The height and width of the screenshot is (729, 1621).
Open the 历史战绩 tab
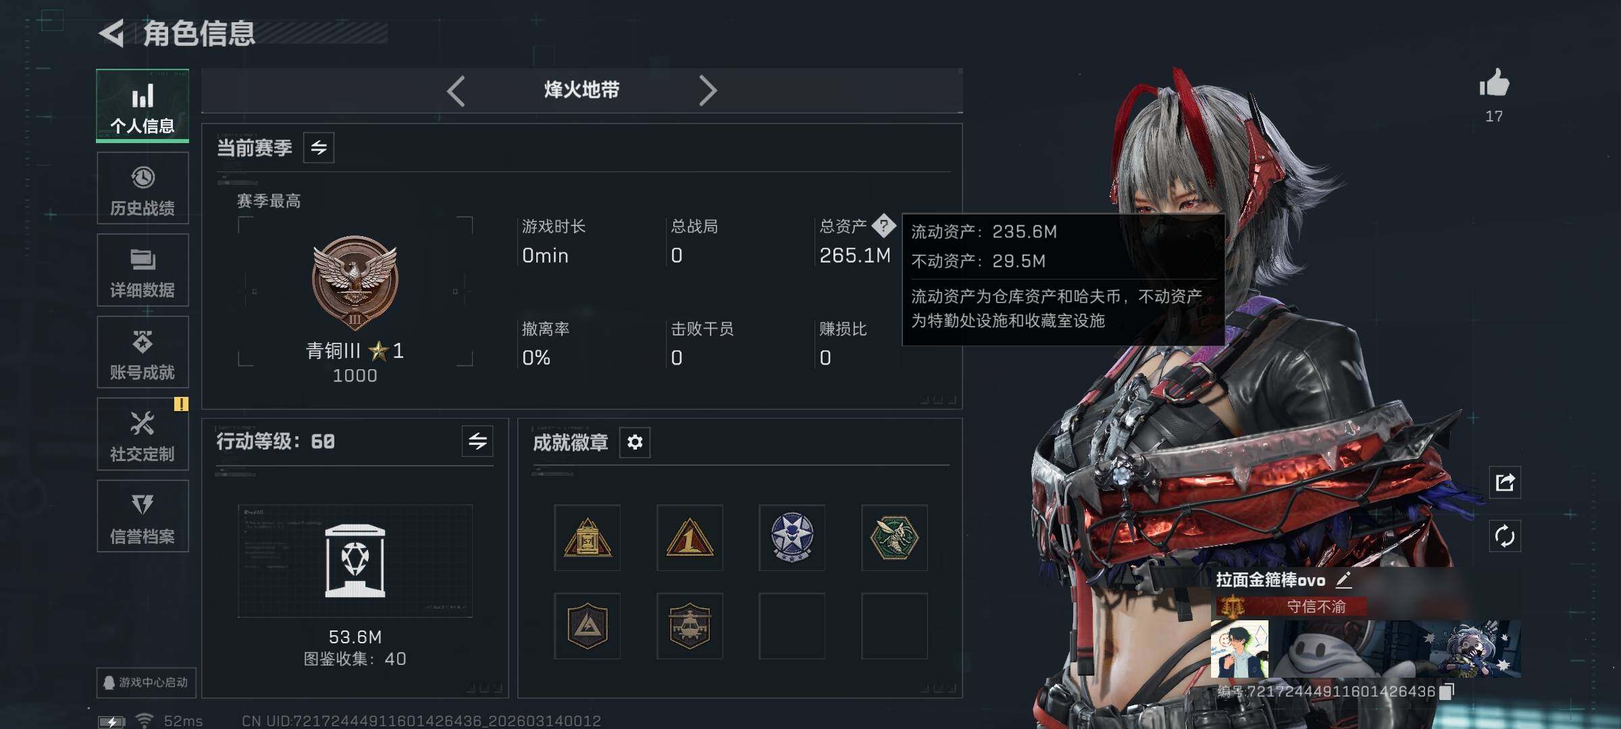[x=143, y=188]
